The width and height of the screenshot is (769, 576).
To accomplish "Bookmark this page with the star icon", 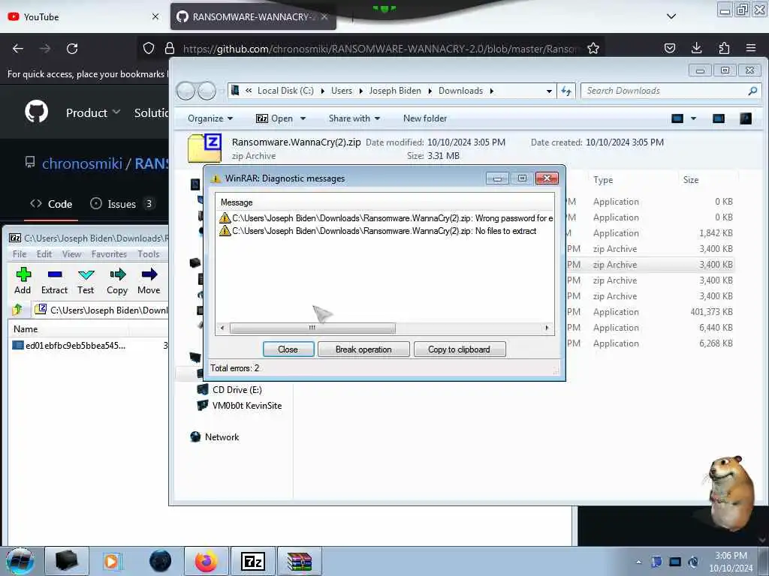I will 593,48.
